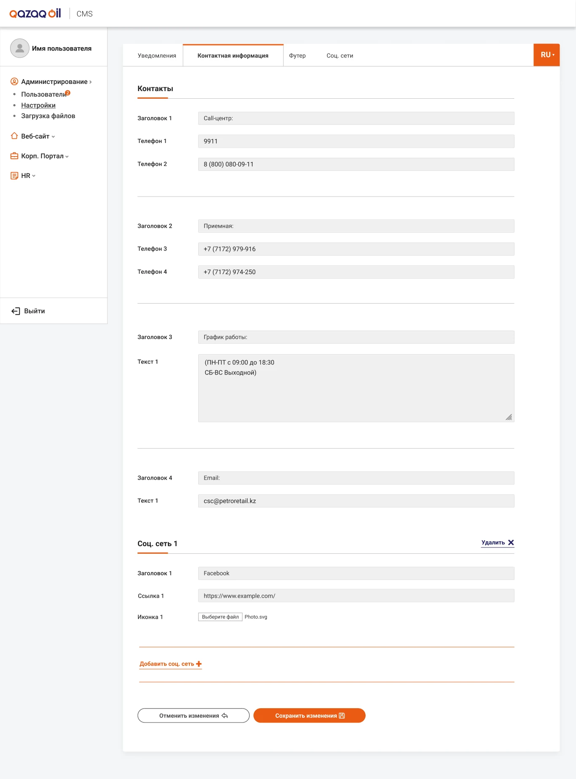Screen dimensions: 576x779
Task: Click the textarea resize handle
Action: (509, 417)
